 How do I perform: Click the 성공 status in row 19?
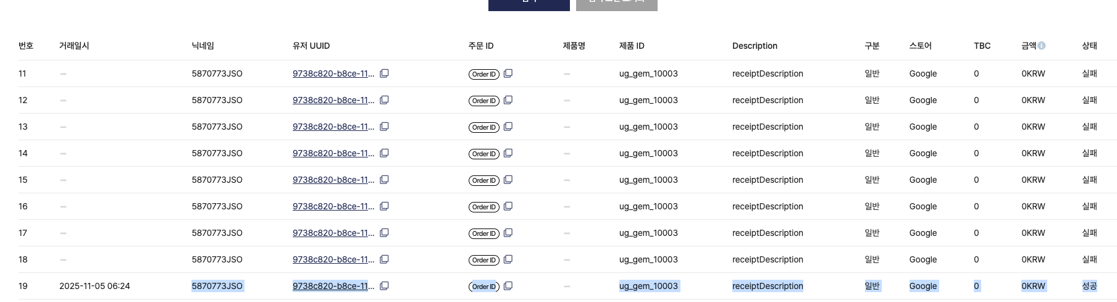(x=1089, y=286)
